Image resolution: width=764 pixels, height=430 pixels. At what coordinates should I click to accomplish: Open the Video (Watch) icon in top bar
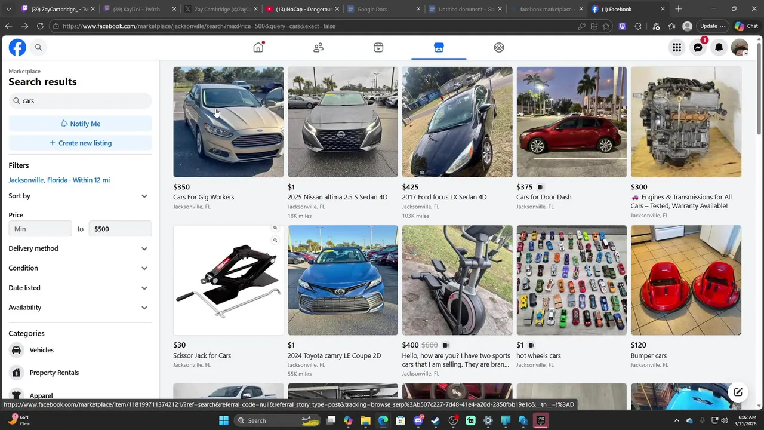click(x=378, y=47)
